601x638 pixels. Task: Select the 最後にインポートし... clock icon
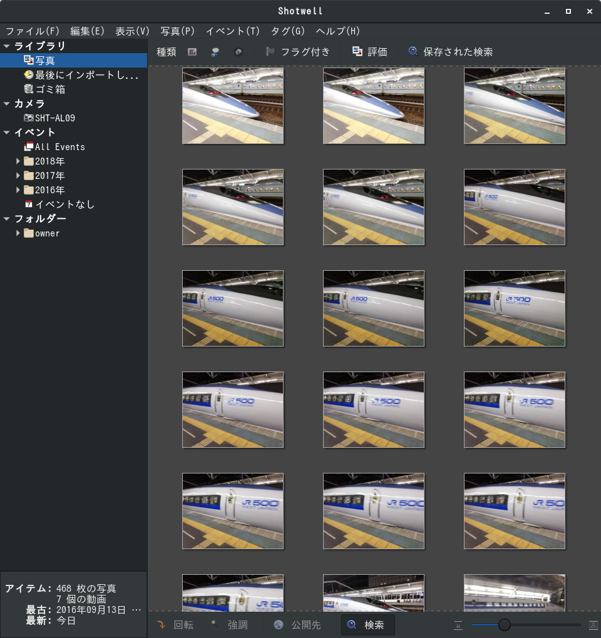tap(29, 75)
